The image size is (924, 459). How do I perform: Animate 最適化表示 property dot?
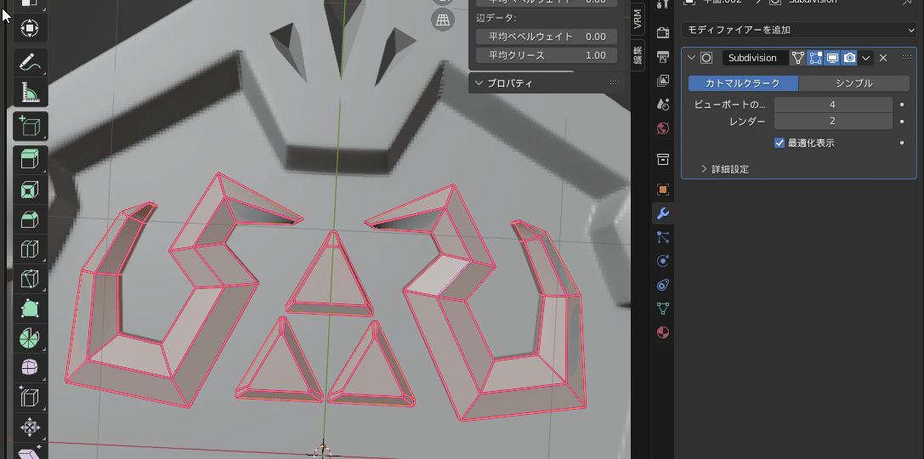[902, 143]
